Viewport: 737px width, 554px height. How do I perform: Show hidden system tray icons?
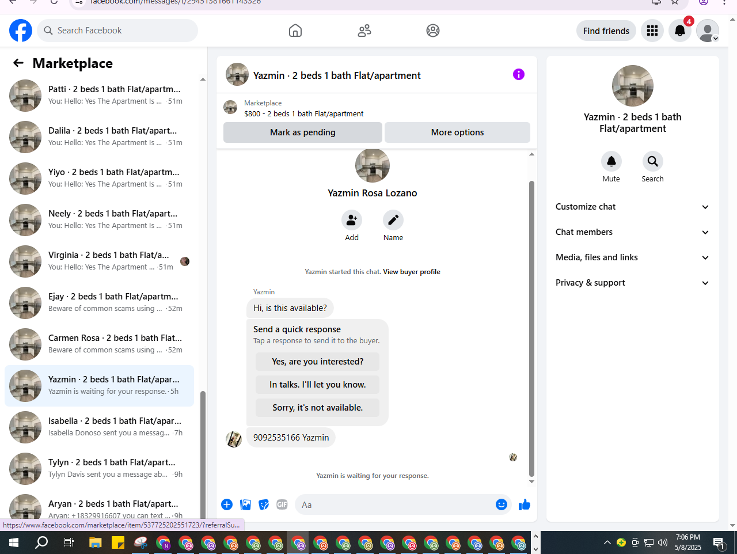click(607, 542)
